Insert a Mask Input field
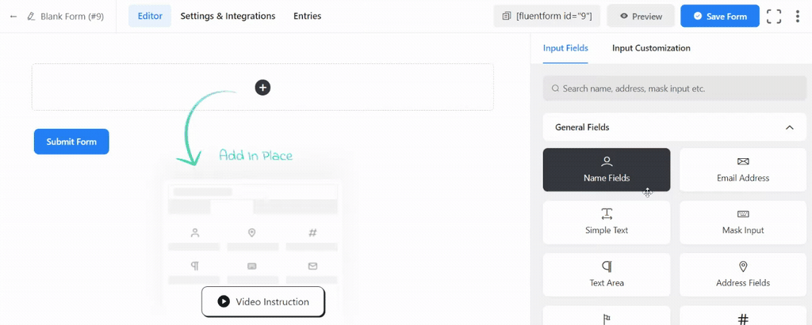 coord(743,221)
